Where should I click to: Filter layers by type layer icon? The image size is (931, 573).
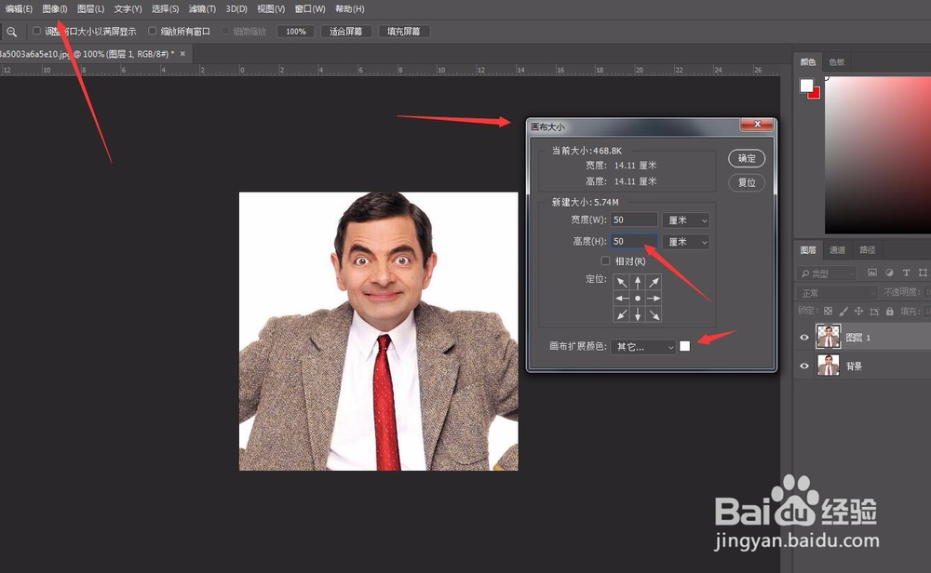[906, 273]
